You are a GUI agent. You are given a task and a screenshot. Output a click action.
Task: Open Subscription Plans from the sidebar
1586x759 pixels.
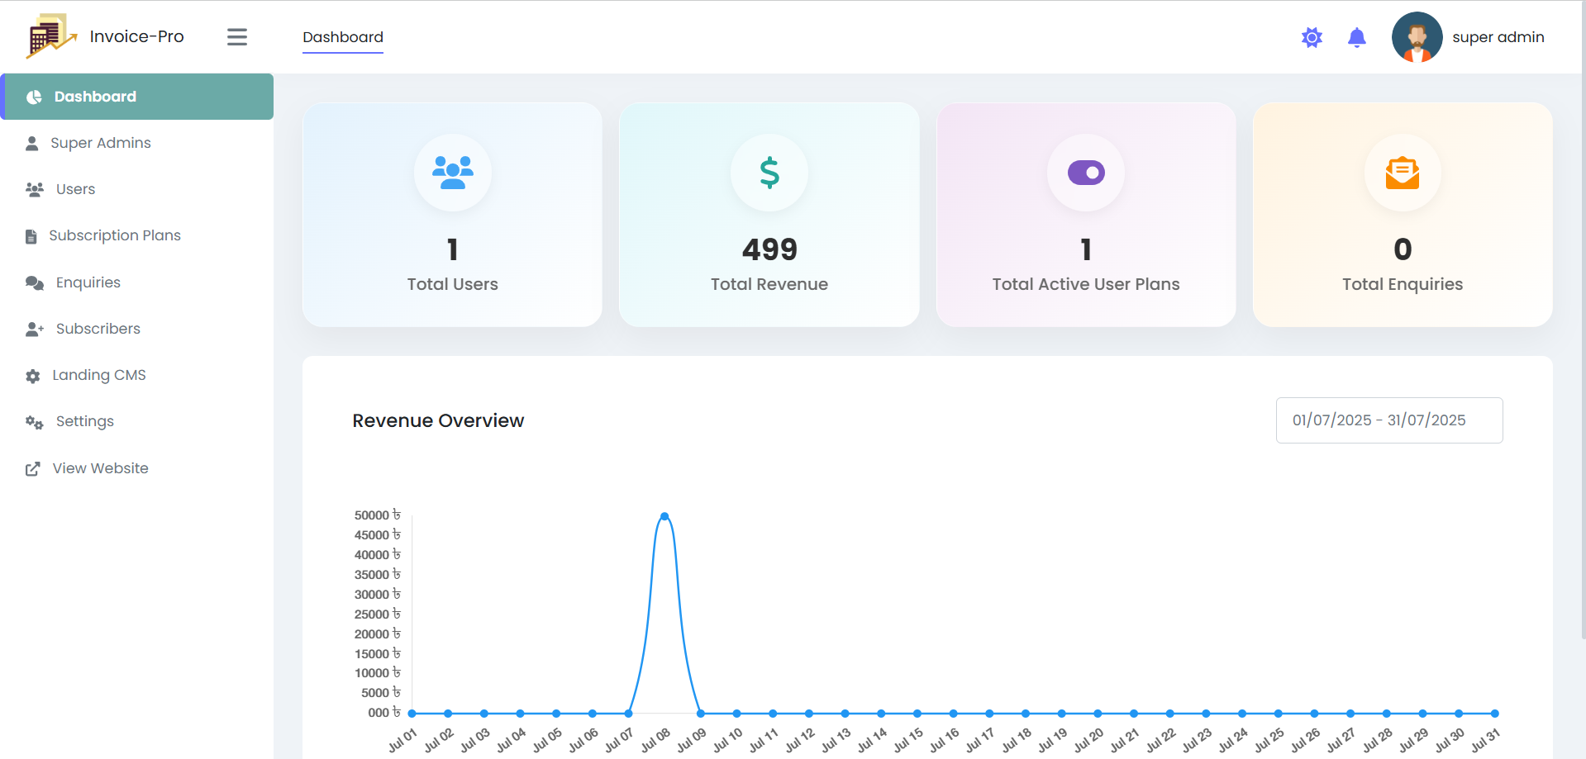[x=114, y=235]
